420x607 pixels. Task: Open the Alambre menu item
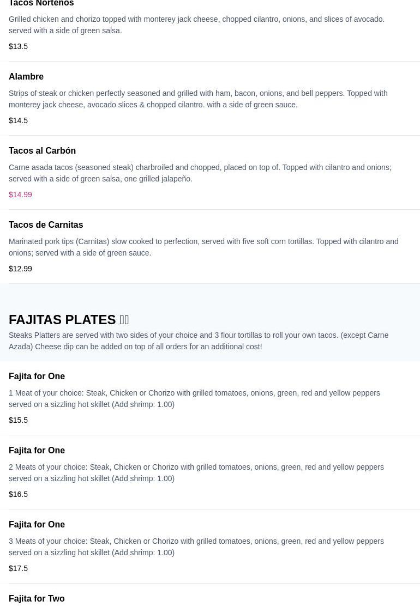[x=26, y=77]
